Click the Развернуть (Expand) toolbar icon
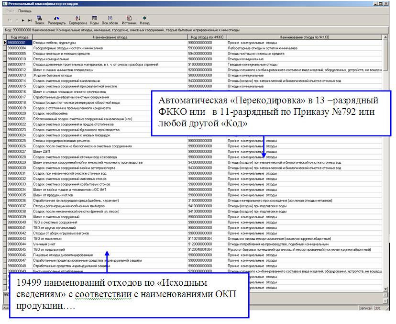The image size is (396, 324). pos(57,18)
